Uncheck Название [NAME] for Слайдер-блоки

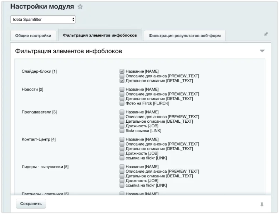tap(122, 71)
